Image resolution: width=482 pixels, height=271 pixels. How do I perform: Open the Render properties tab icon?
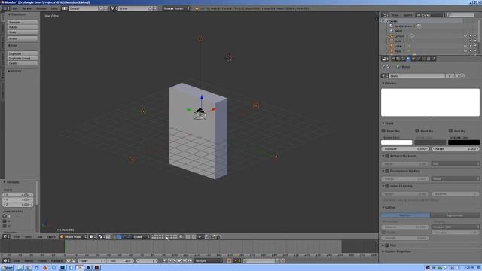(x=393, y=59)
